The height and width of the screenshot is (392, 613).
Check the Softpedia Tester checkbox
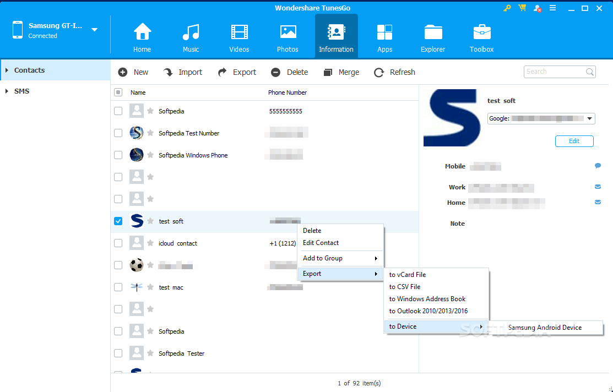tap(118, 353)
